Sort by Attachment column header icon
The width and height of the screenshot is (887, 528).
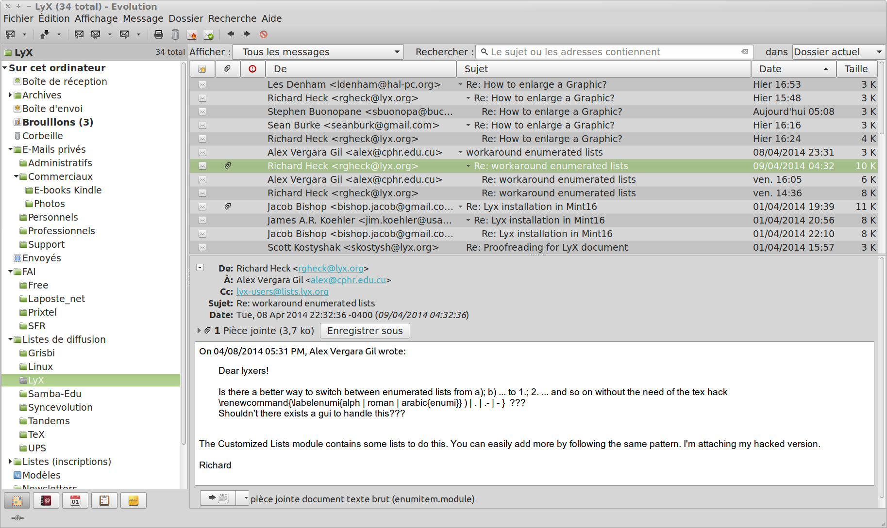(227, 69)
